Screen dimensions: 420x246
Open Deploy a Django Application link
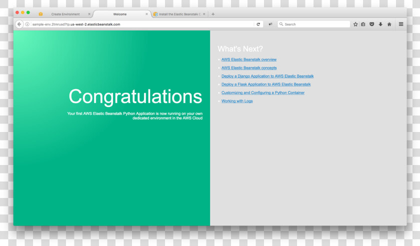(267, 76)
